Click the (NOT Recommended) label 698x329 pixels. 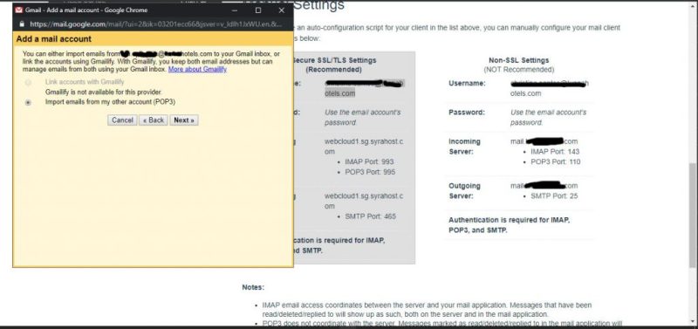pos(518,70)
